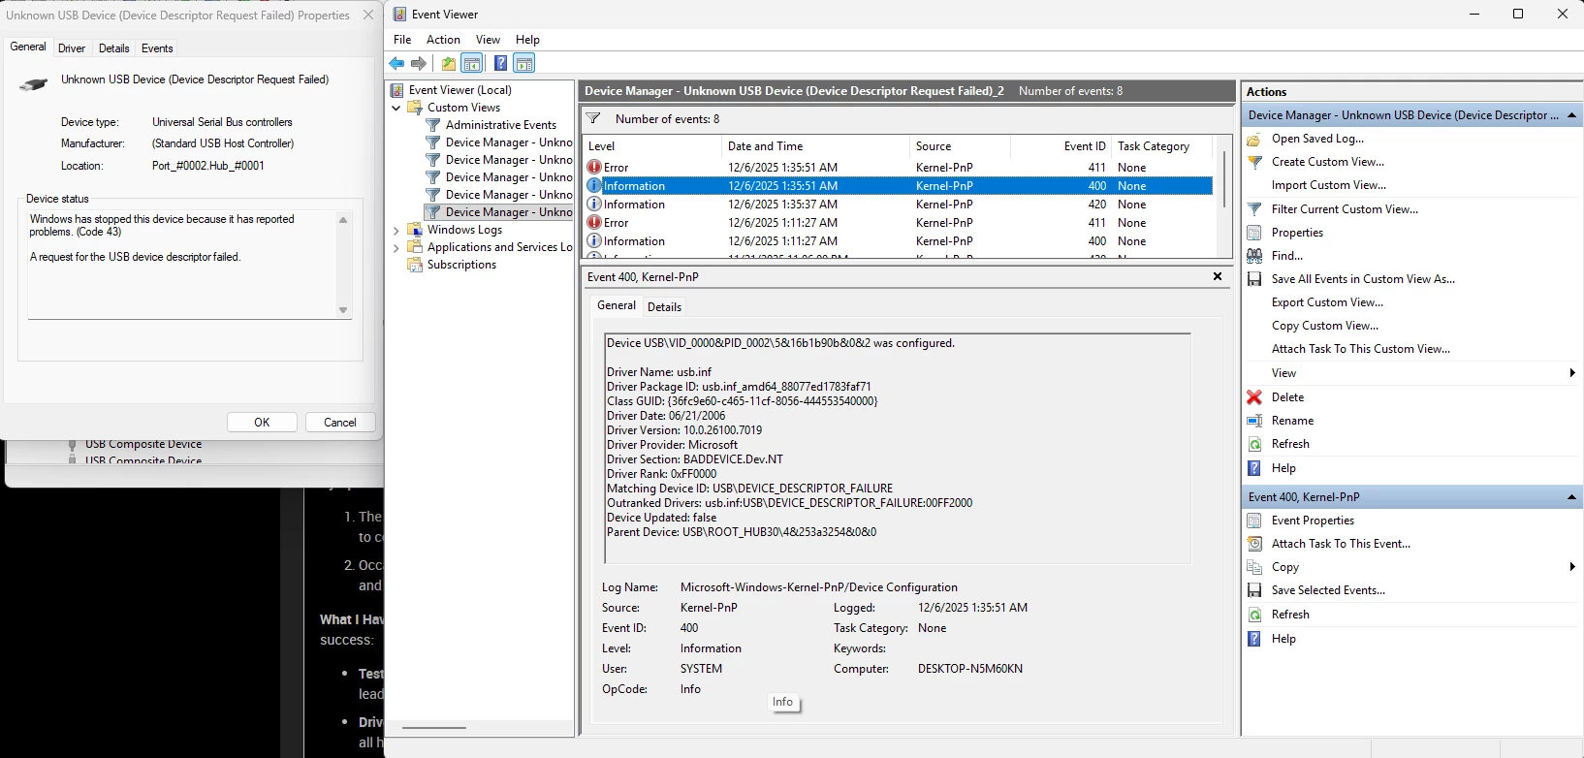Click the red X Delete icon in Actions
Viewport: 1584px width, 758px height.
(1254, 397)
